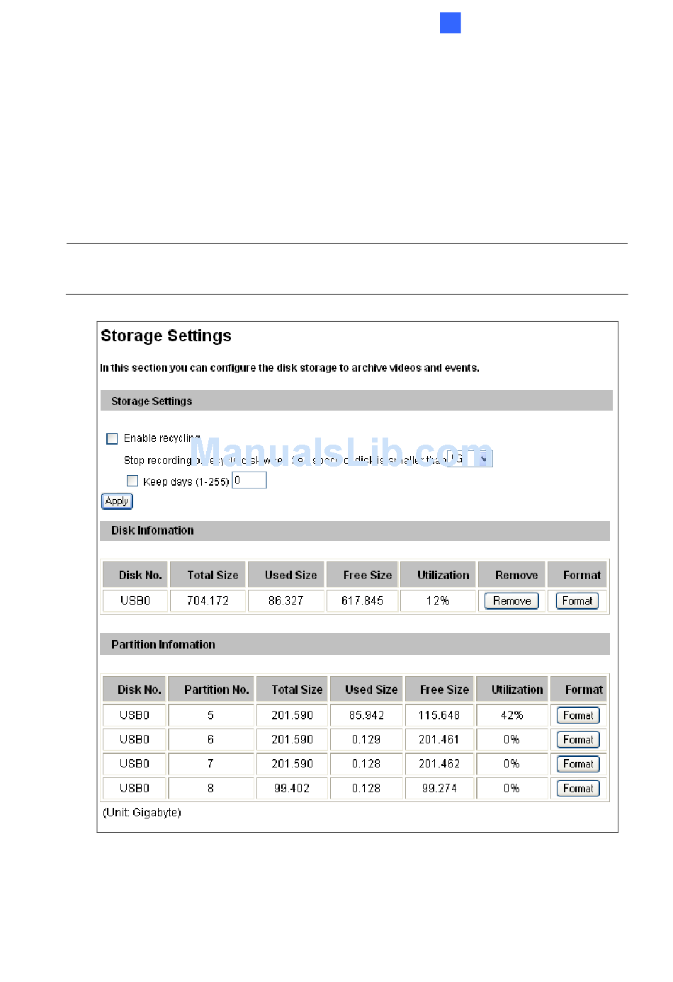
Task: Select partition 5 used size 85.942
Action: [366, 715]
